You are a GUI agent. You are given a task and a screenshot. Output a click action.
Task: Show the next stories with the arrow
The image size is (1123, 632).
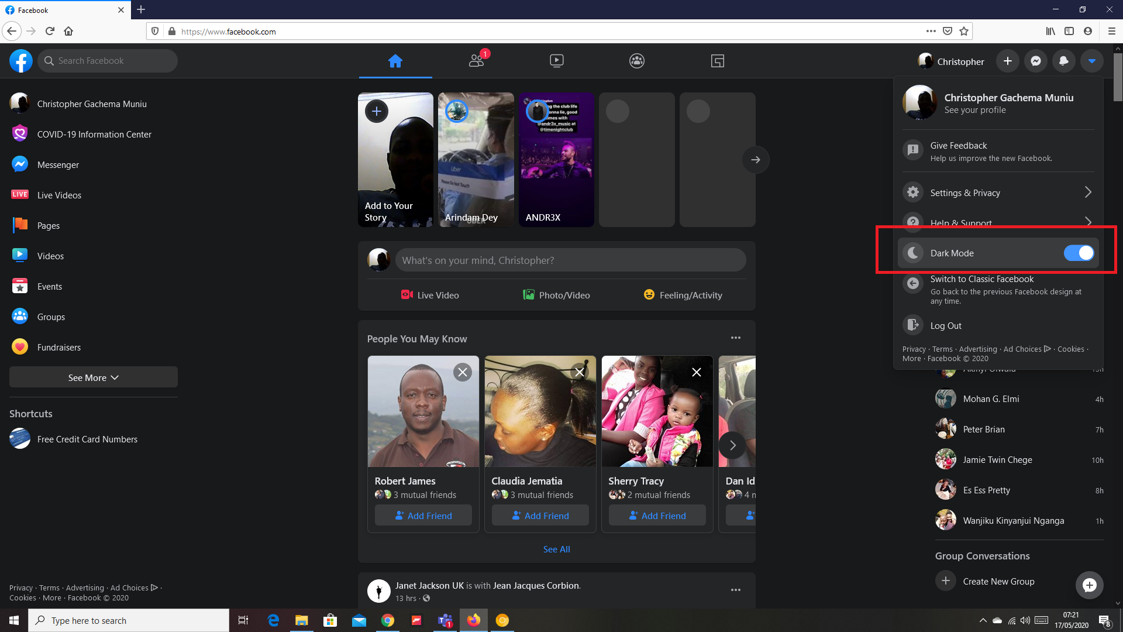756,160
